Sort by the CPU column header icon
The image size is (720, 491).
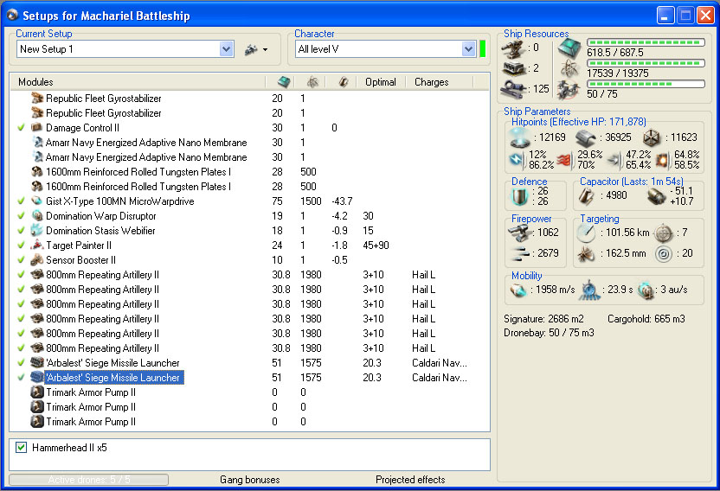[283, 82]
